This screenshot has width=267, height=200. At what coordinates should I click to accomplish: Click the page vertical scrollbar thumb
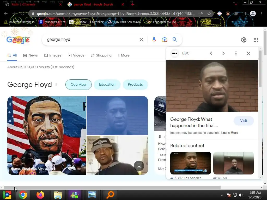click(x=265, y=43)
